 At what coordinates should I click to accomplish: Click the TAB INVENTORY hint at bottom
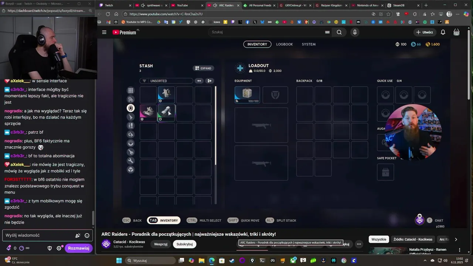164,221
